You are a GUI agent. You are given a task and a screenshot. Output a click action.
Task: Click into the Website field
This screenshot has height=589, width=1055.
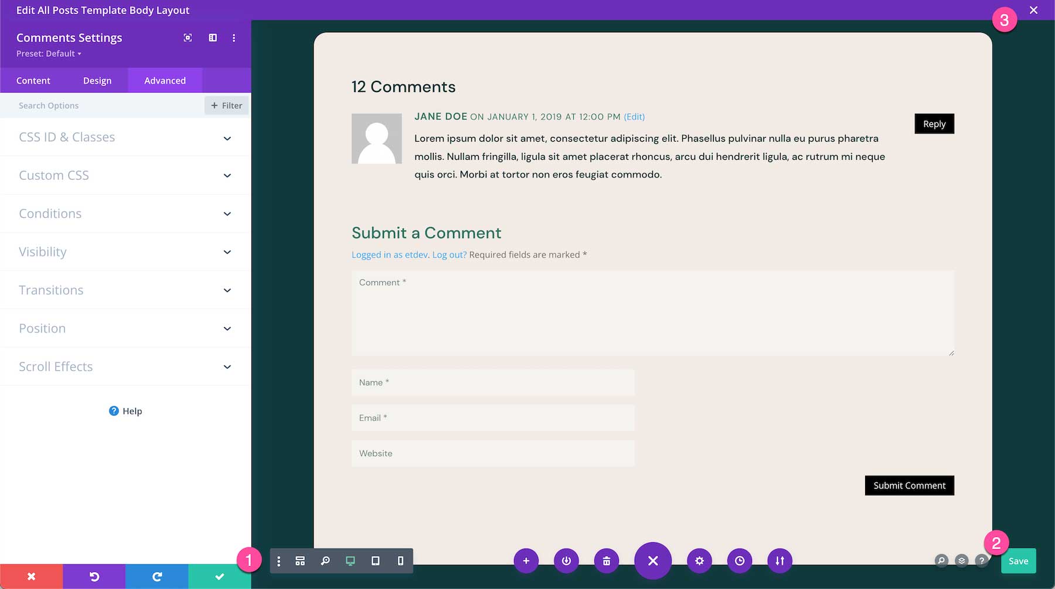tap(493, 453)
